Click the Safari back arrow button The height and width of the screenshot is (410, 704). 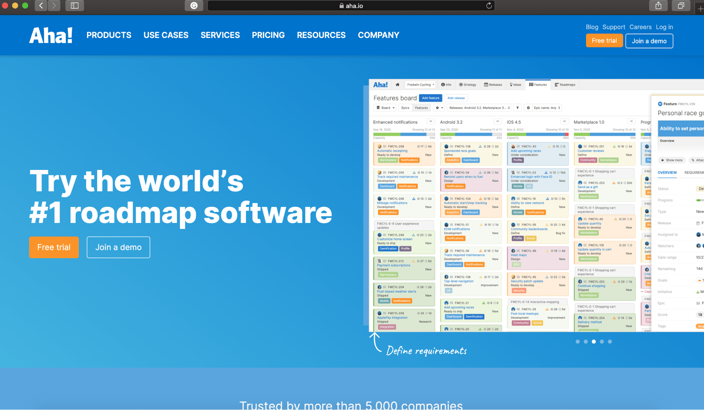(41, 6)
